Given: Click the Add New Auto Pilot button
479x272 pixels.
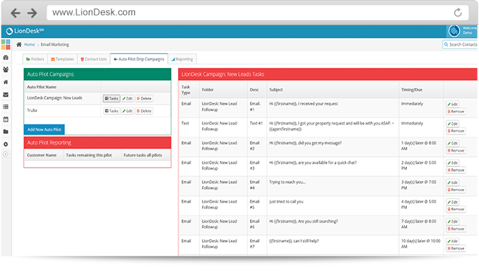Looking at the screenshot, I should [44, 130].
